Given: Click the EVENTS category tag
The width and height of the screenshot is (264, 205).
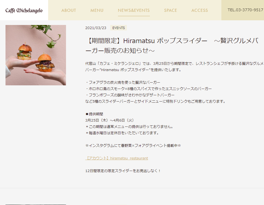Looking at the screenshot, I should pos(119,28).
